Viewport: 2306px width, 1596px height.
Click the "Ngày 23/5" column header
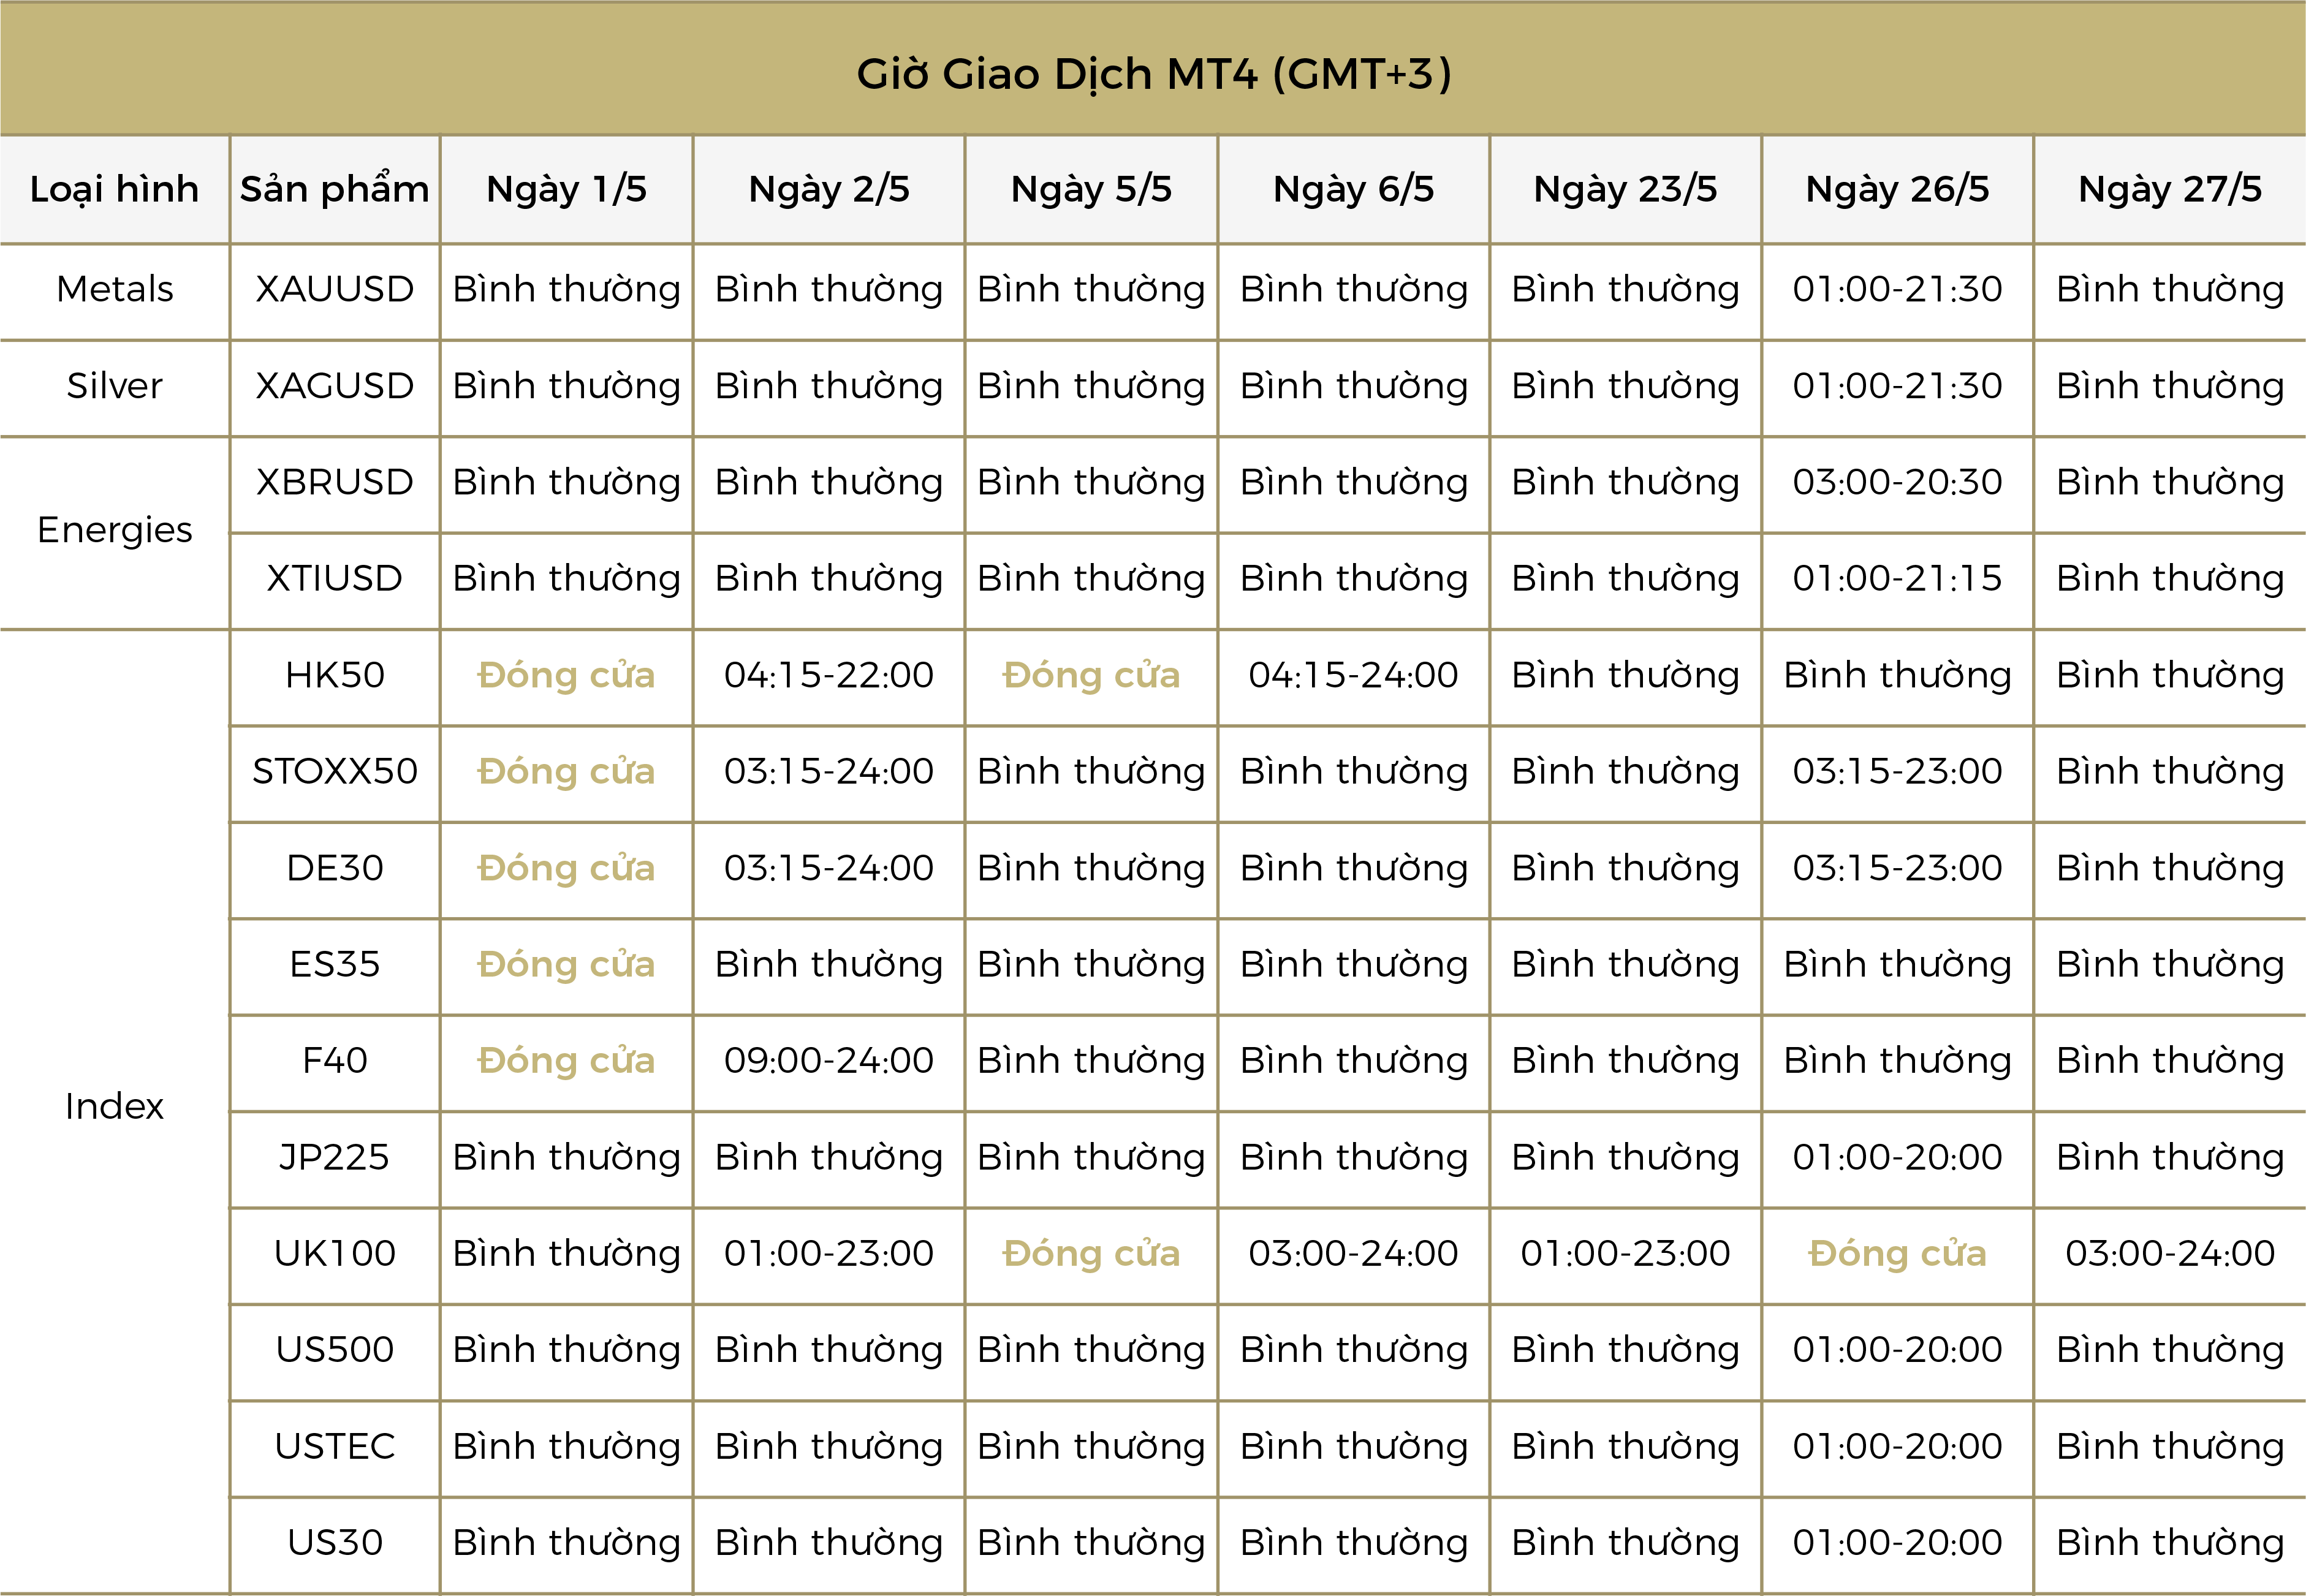1626,189
